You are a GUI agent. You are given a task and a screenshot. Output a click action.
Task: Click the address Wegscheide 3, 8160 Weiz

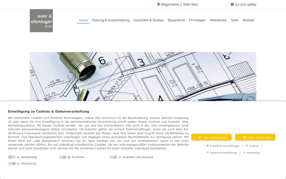(x=179, y=5)
